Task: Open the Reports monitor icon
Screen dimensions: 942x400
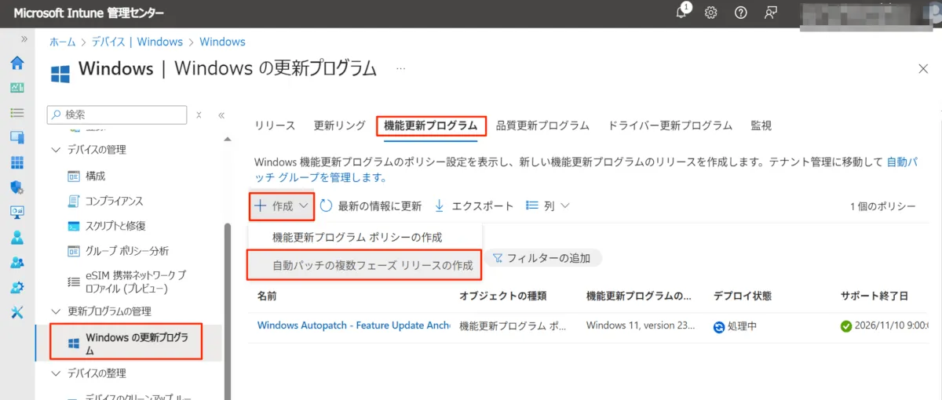Action: [x=16, y=213]
